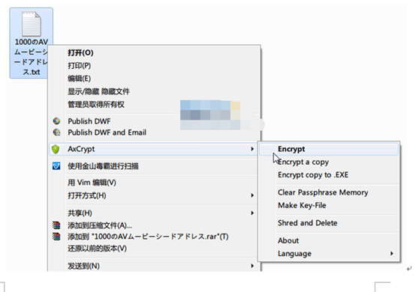Expand the AxCrypt submenu arrow

pos(252,149)
